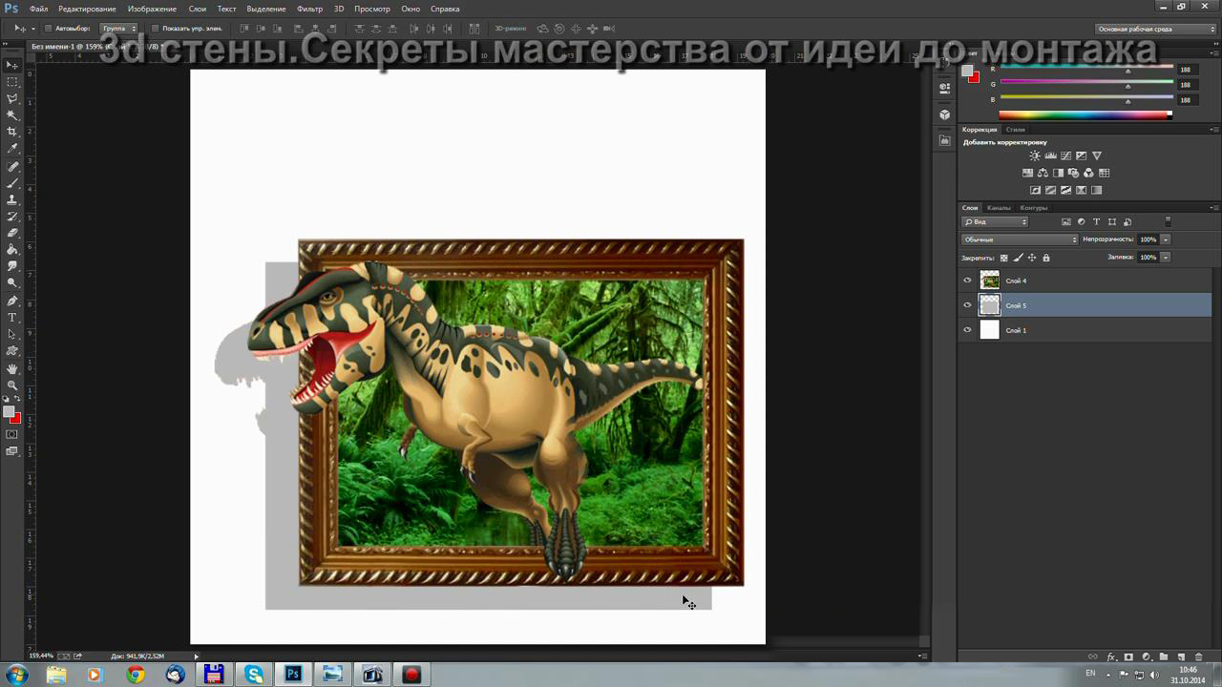1222x687 pixels.
Task: Create a new layer
Action: point(1181,656)
